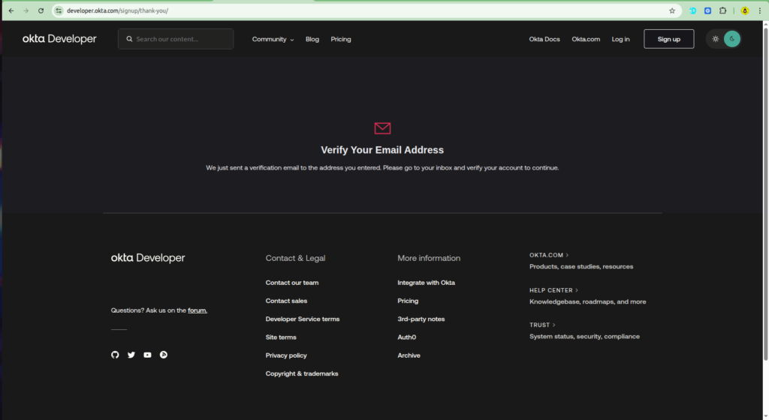Switch to dark mode moon icon
The height and width of the screenshot is (420, 769).
point(732,39)
